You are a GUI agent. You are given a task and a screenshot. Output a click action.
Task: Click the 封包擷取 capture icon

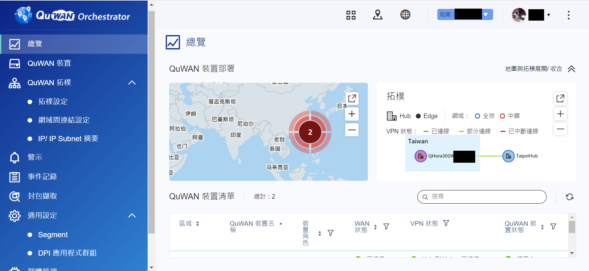click(14, 196)
